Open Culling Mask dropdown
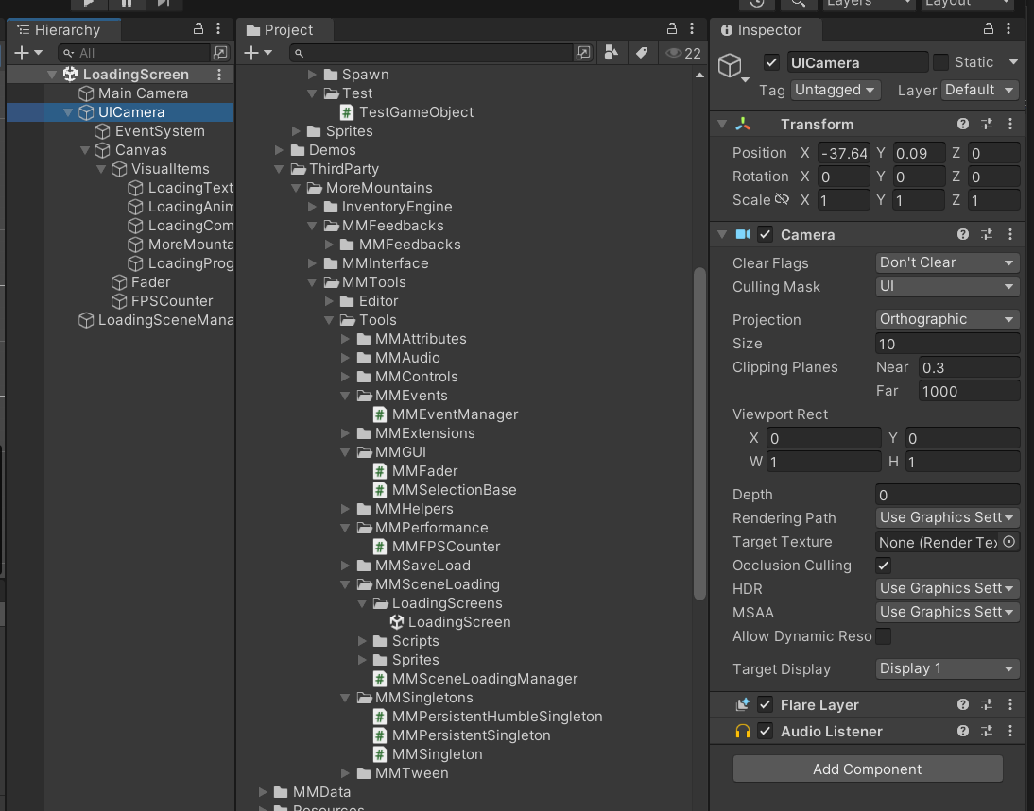Screen dimensions: 1034x811 [x=947, y=287]
